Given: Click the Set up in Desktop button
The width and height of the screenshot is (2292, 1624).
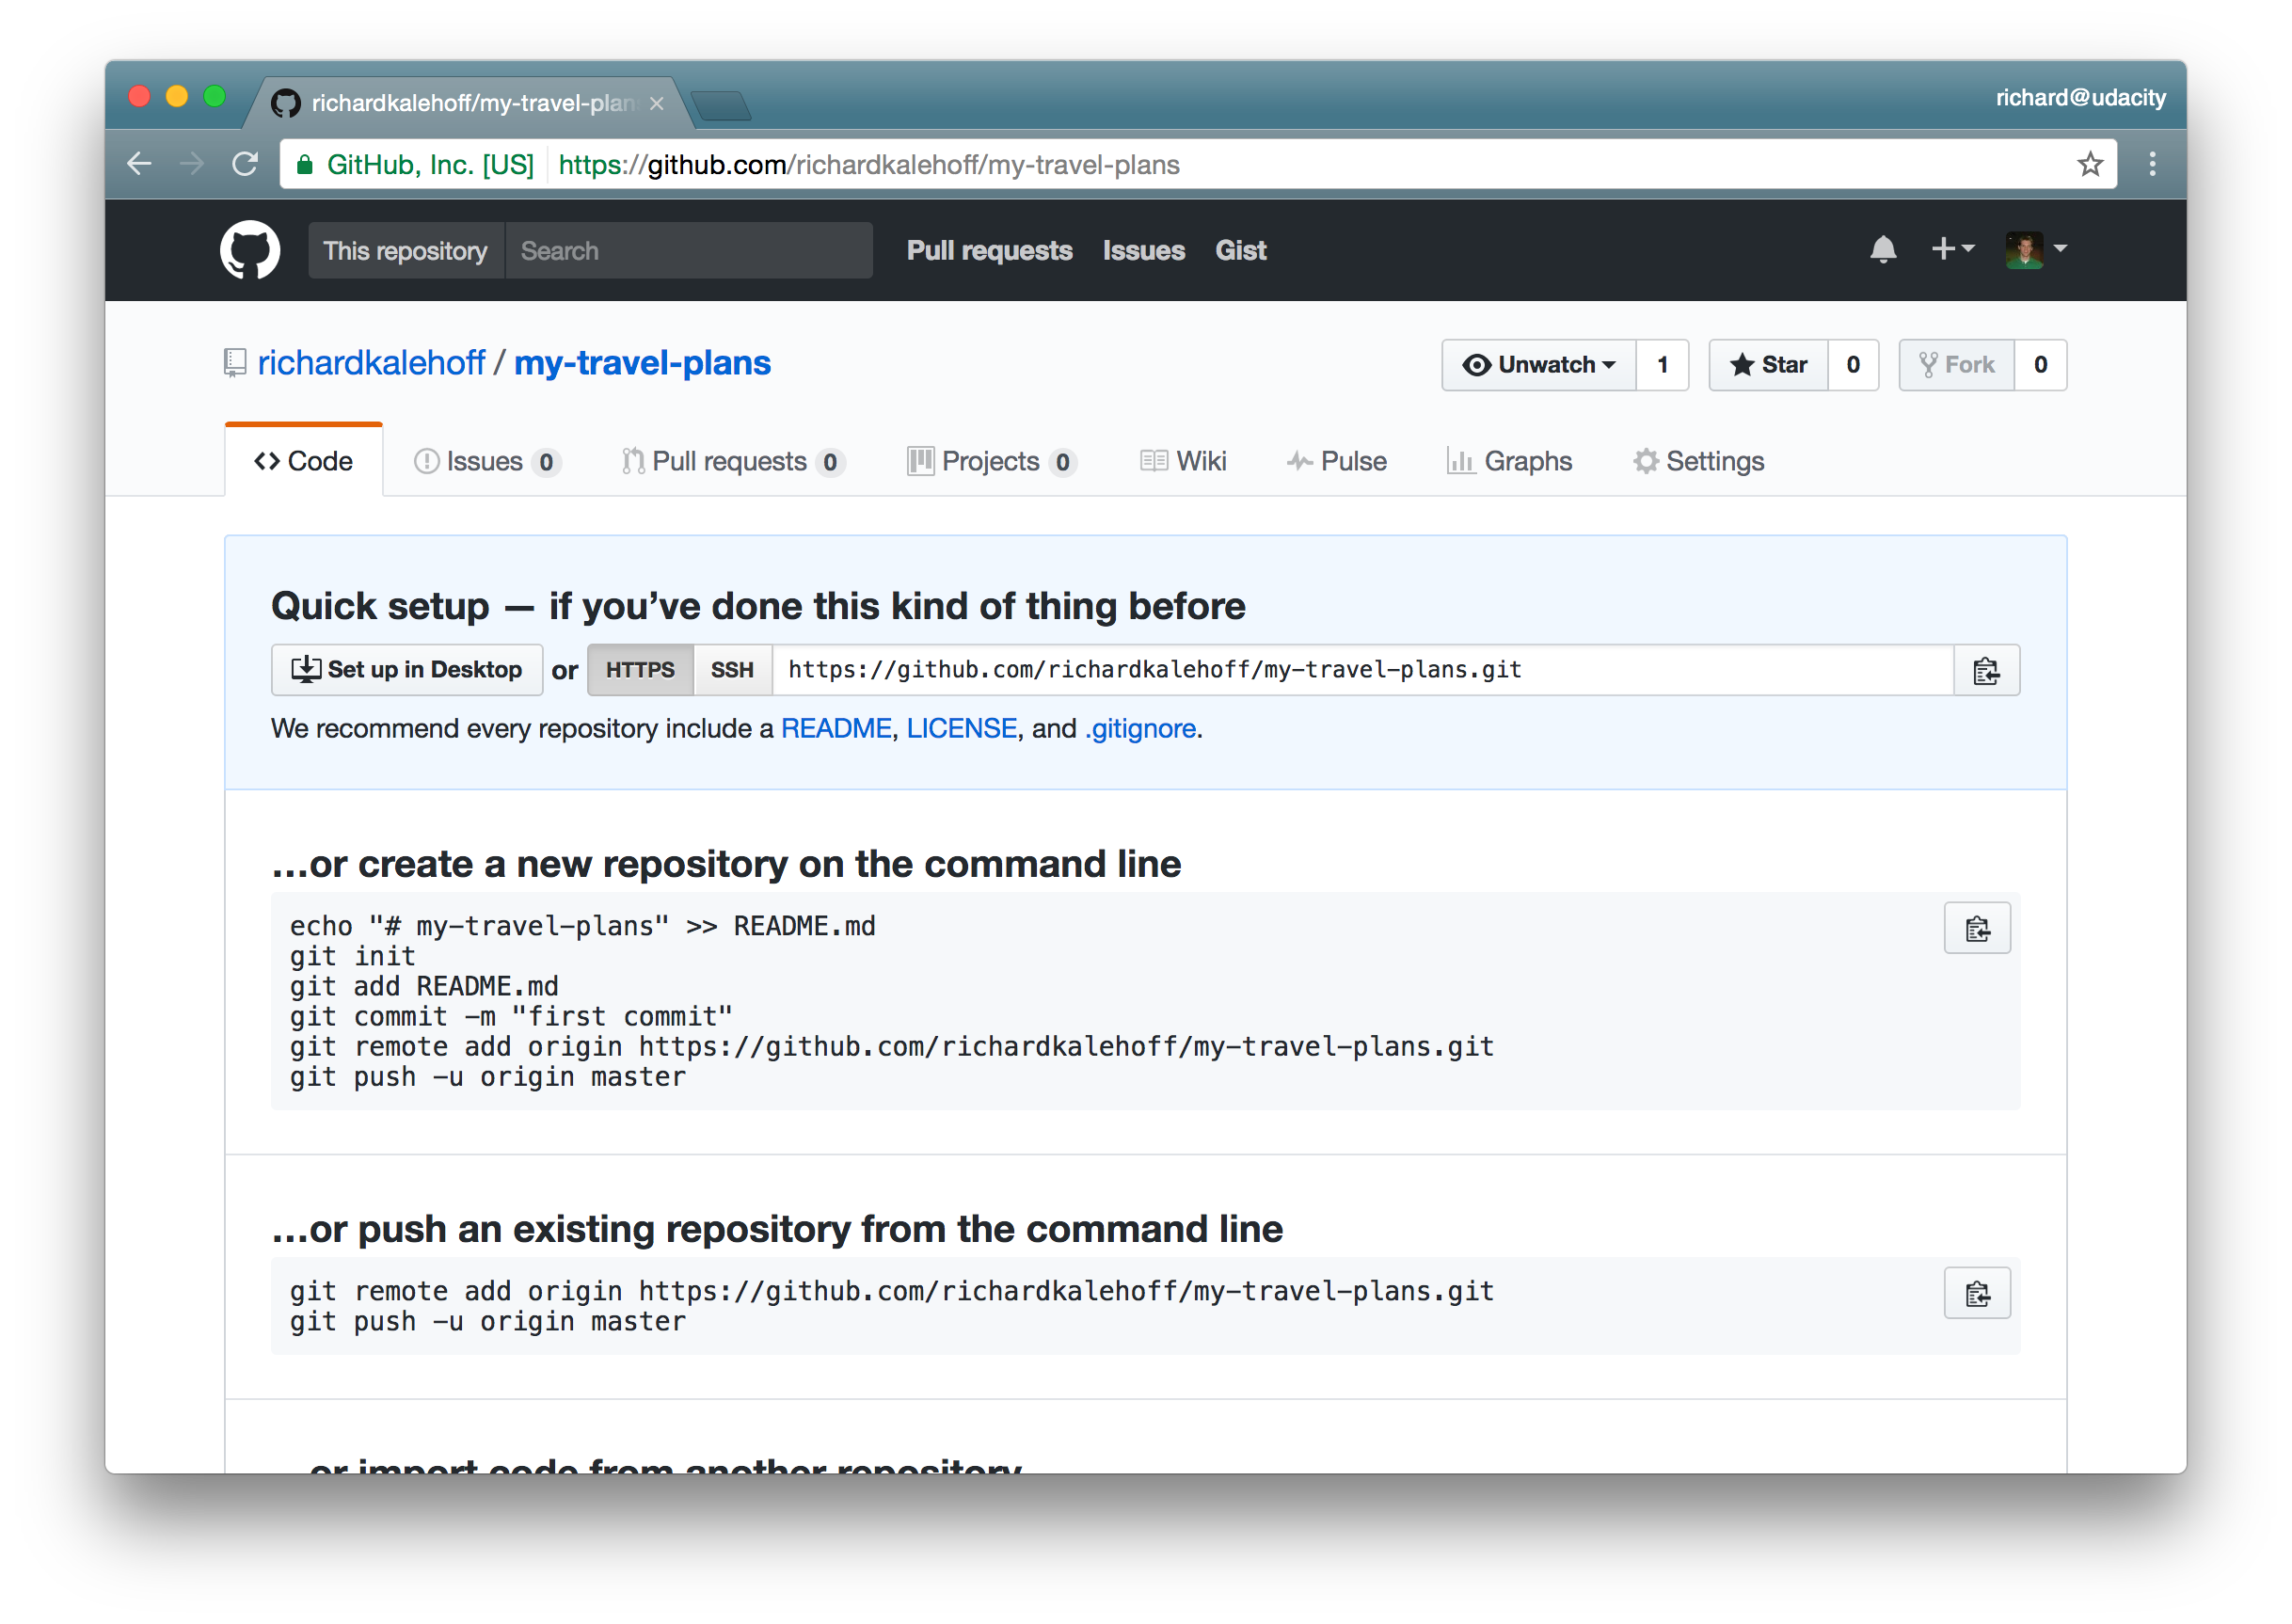Looking at the screenshot, I should (x=407, y=670).
